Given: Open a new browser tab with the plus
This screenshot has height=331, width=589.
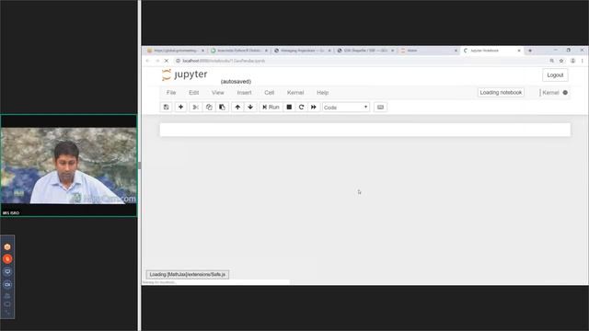Looking at the screenshot, I should pos(530,51).
